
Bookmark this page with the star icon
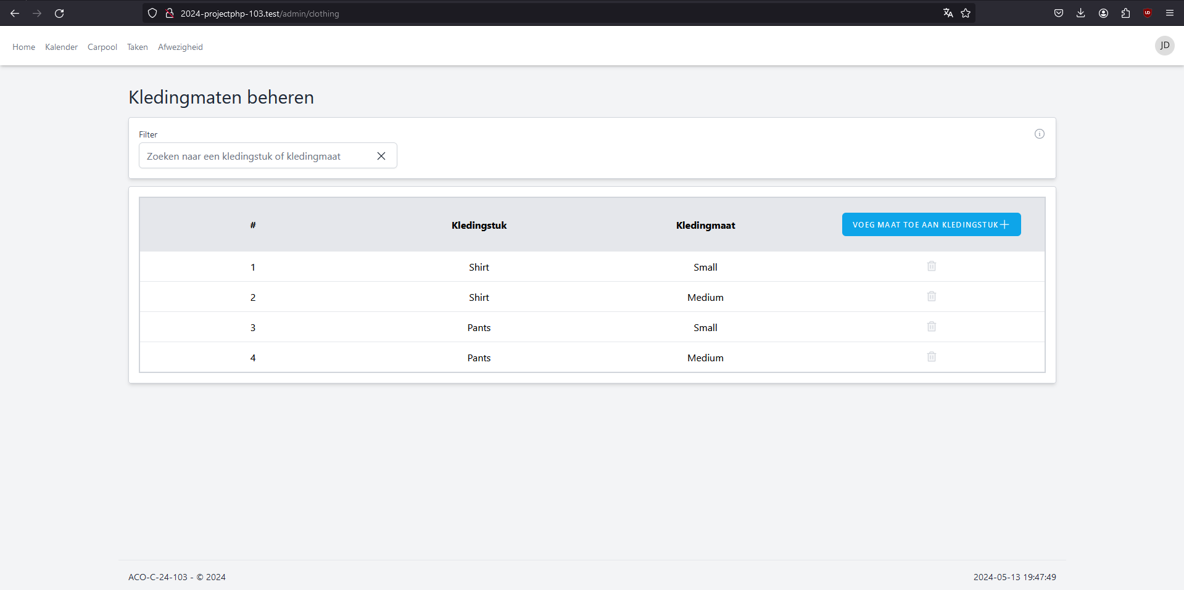pyautogui.click(x=966, y=13)
